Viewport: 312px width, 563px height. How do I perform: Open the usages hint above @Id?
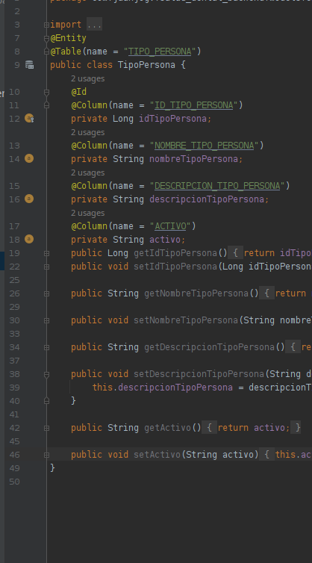87,78
